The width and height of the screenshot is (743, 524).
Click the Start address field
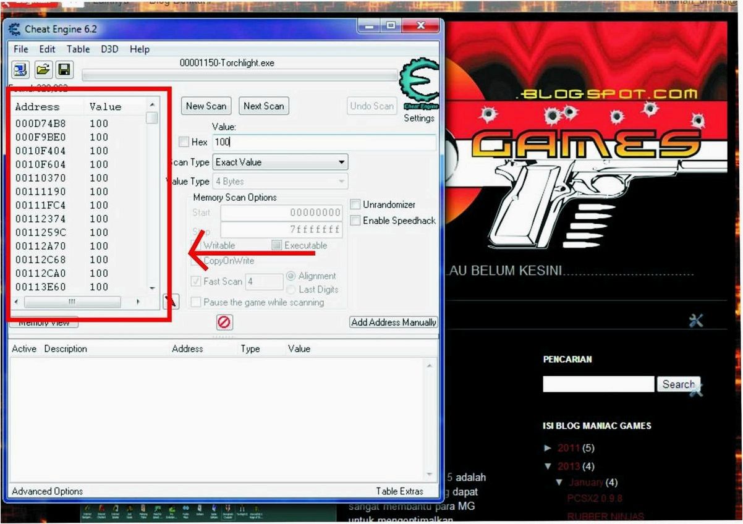[281, 213]
